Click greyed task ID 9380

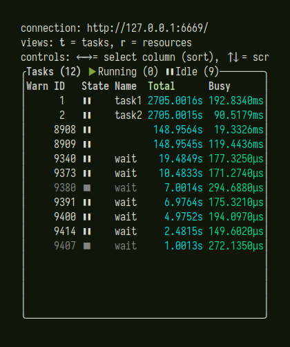coord(65,188)
